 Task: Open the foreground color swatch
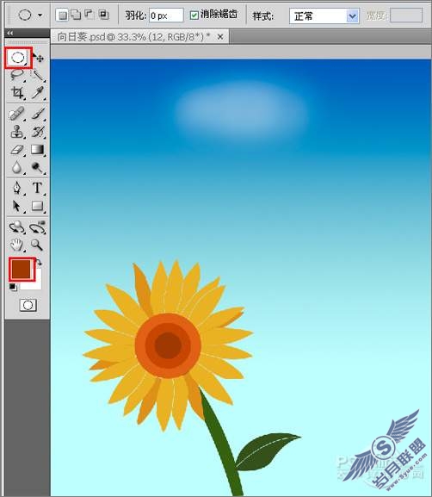pos(22,269)
